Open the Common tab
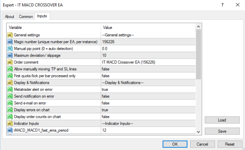The height and width of the screenshot is (150, 245). pyautogui.click(x=26, y=17)
